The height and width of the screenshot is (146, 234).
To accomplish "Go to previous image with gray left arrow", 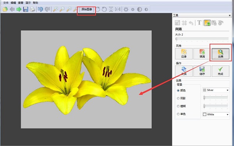I will point(12,9).
